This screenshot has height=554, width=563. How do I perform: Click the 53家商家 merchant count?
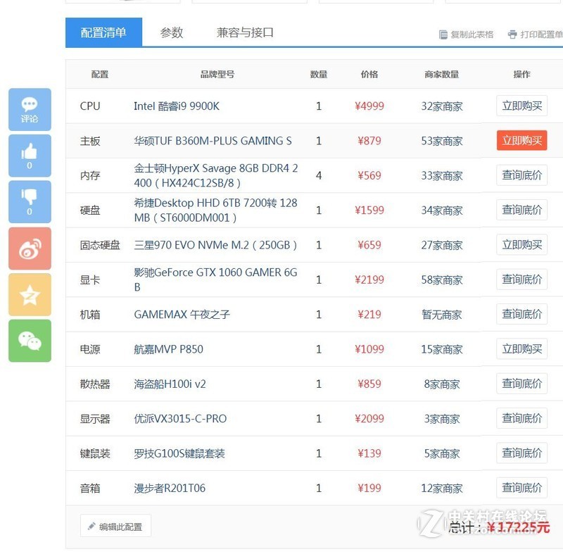[x=442, y=141]
